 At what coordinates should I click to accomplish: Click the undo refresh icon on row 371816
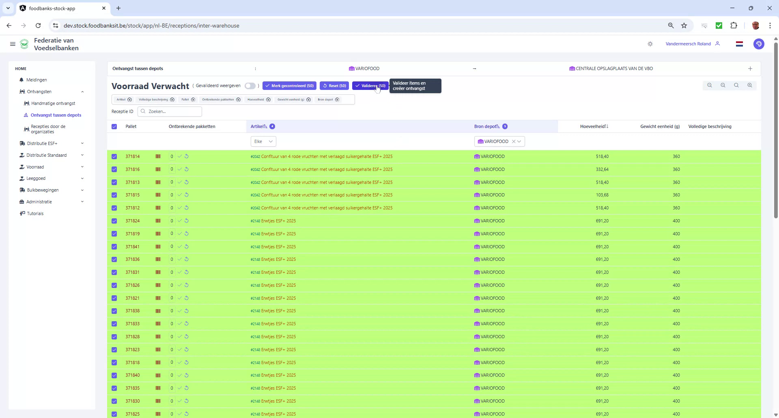(x=187, y=169)
